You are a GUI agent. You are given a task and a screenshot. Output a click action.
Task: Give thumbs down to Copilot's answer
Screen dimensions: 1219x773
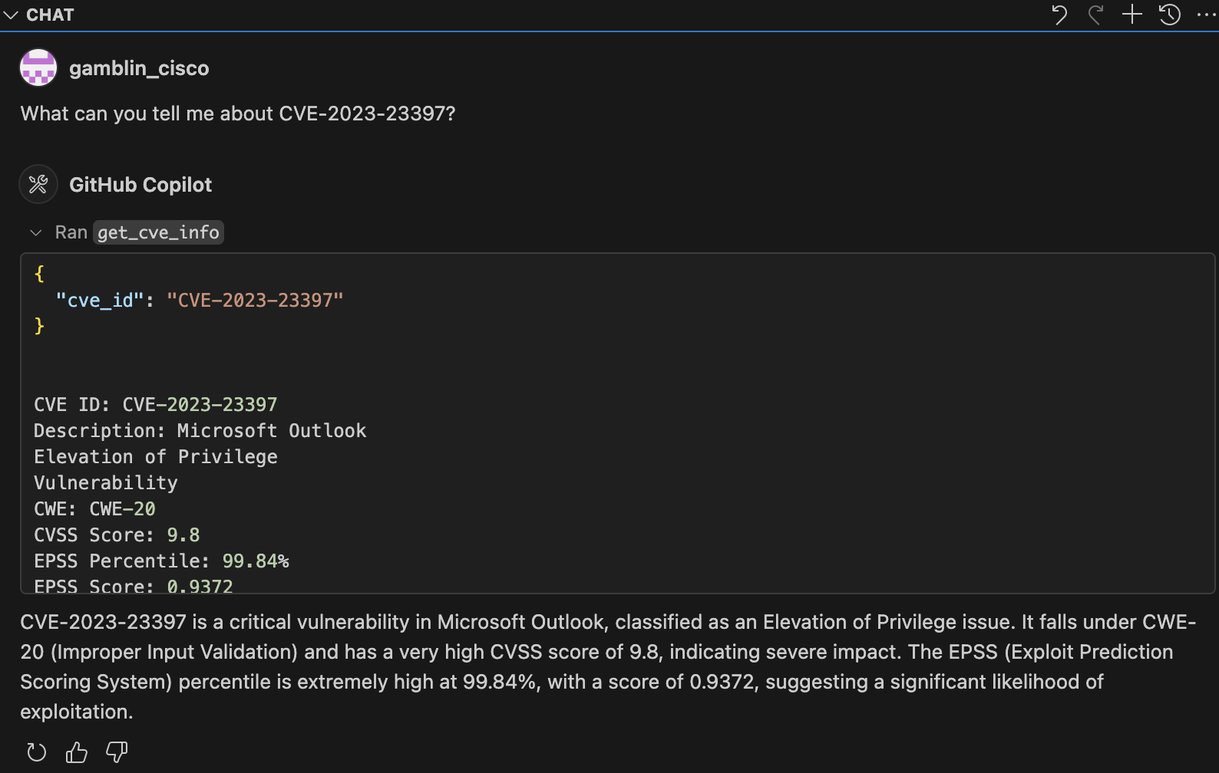[116, 752]
